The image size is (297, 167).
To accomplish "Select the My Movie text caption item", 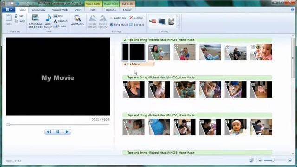I will click(138, 64).
